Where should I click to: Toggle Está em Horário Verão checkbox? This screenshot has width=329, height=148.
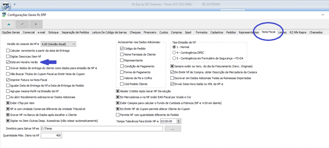(8, 62)
